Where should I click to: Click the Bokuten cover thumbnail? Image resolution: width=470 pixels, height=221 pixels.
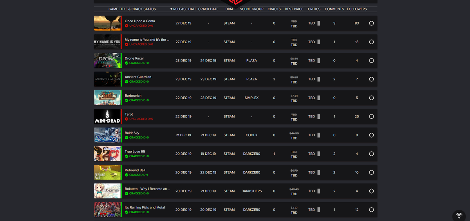(107, 191)
